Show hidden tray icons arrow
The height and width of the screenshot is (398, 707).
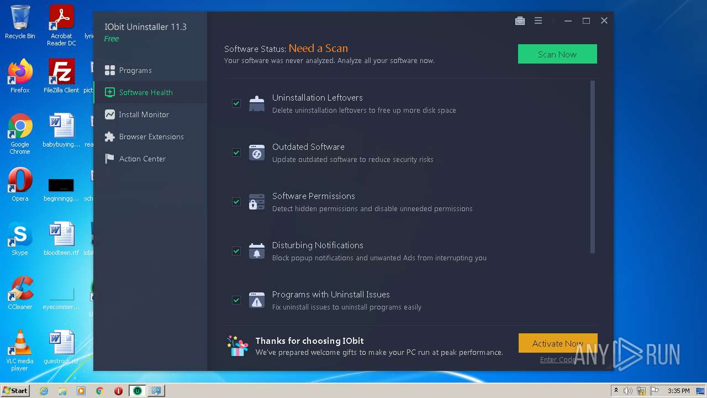pos(616,391)
